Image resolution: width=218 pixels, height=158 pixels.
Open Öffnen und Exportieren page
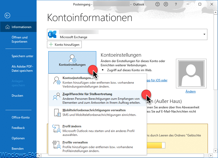19,39
